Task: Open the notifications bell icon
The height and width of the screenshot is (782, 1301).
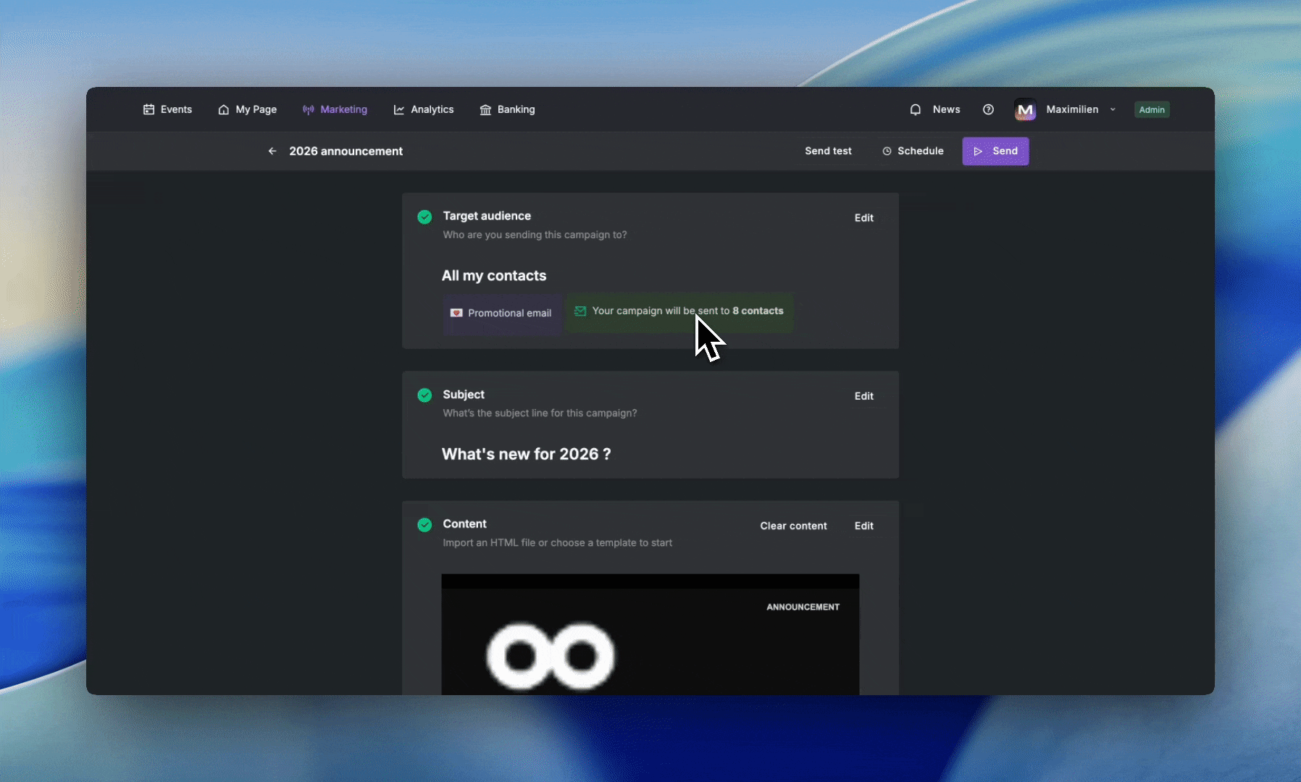Action: coord(916,109)
